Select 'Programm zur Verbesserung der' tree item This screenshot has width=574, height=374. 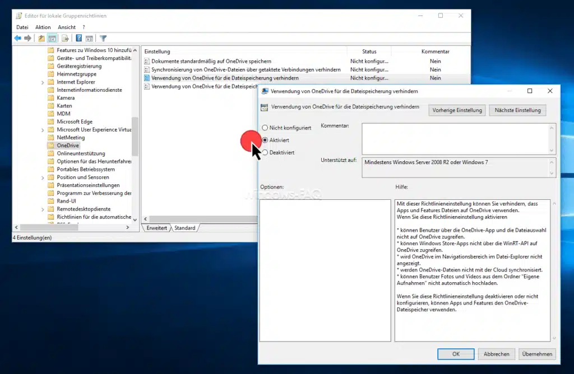coord(94,193)
